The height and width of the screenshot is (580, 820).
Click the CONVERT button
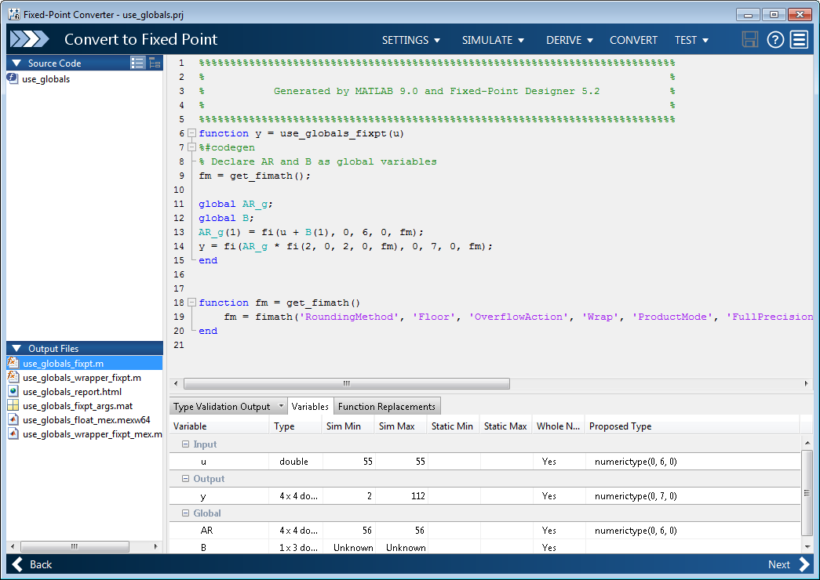pyautogui.click(x=633, y=40)
